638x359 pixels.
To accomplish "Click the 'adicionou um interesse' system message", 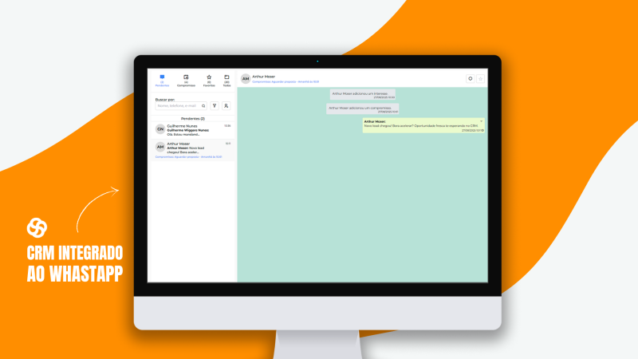I will click(x=363, y=94).
